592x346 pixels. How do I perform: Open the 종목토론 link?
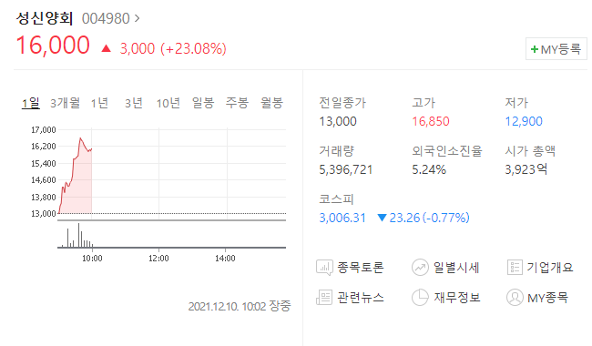tap(360, 268)
